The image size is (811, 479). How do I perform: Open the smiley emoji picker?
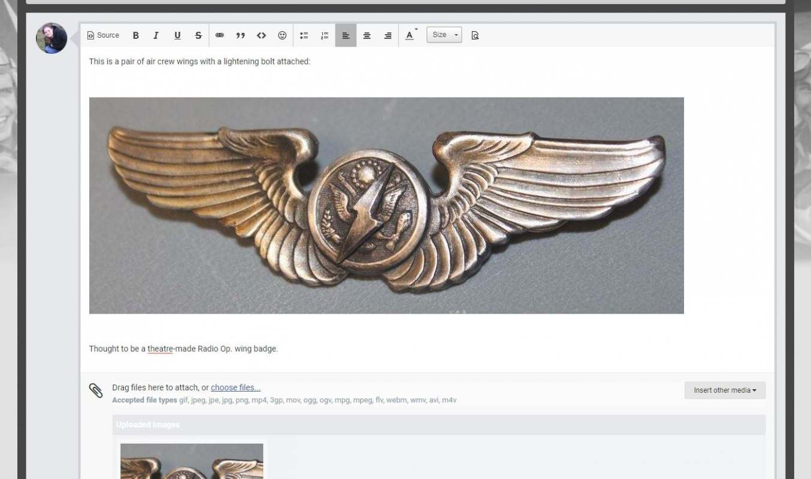click(282, 35)
